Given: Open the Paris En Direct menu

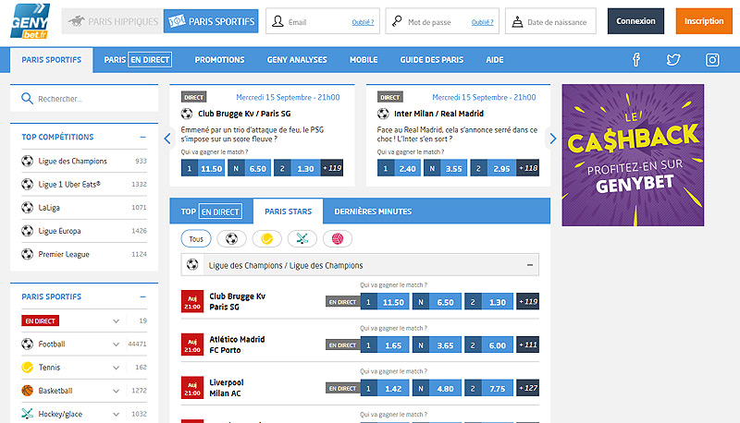Looking at the screenshot, I should (138, 60).
